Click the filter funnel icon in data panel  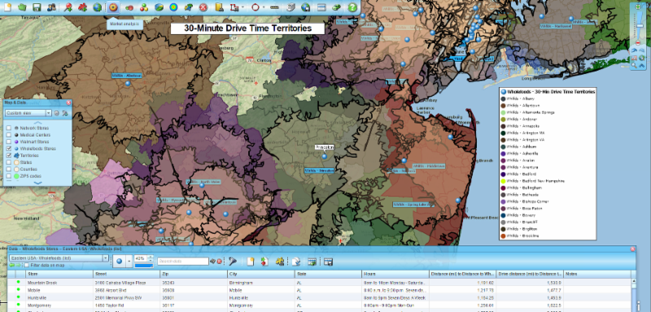234,261
